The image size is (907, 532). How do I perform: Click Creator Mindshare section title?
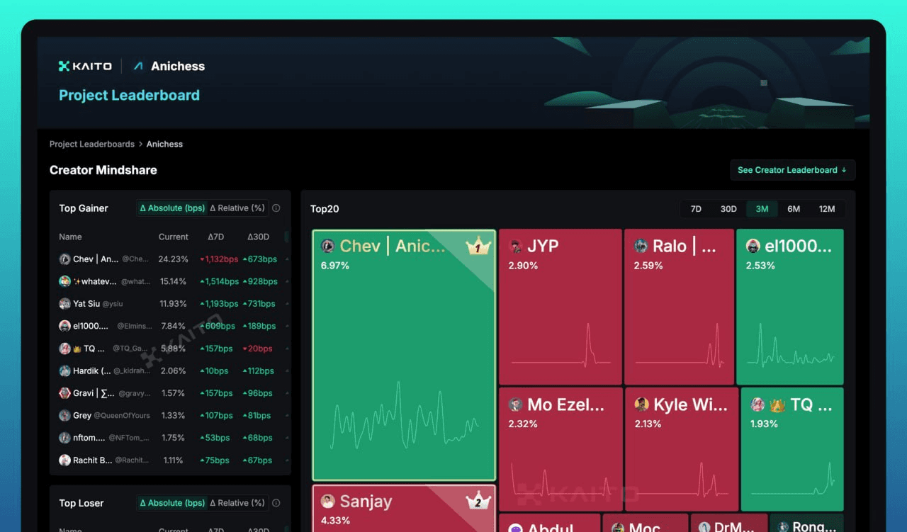click(x=103, y=170)
